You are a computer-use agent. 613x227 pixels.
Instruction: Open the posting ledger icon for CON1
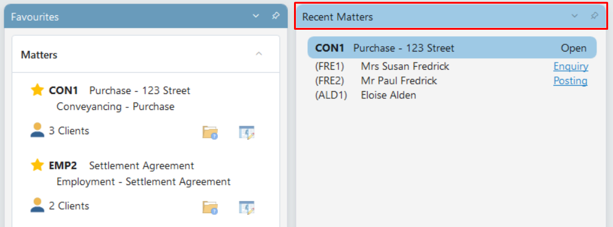click(247, 132)
